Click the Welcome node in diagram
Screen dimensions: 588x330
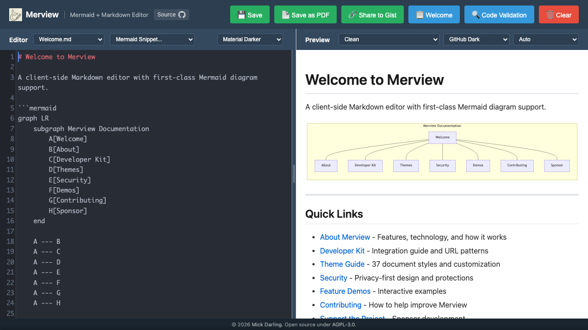[x=442, y=137]
